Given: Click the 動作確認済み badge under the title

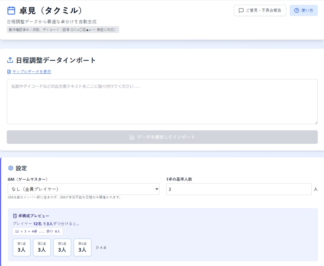Looking at the screenshot, I should click(63, 29).
